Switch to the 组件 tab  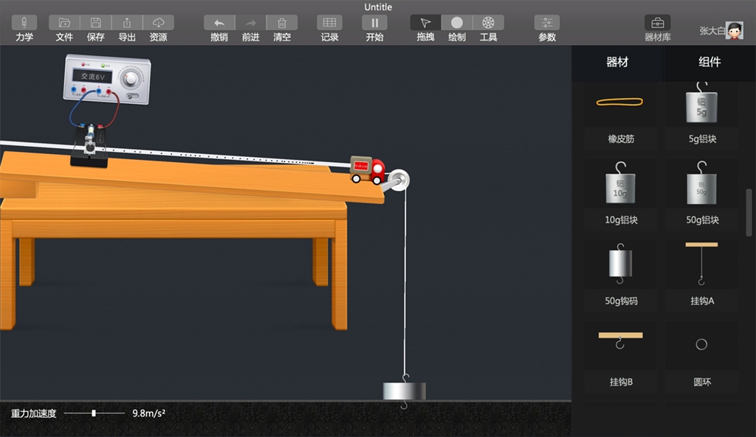click(709, 63)
